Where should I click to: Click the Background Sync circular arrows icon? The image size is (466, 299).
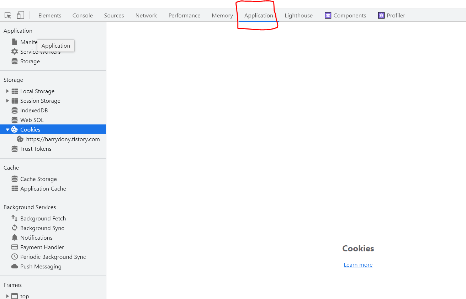click(x=15, y=228)
